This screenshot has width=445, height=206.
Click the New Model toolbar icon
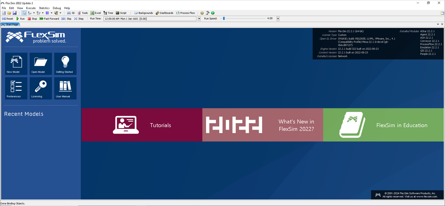click(4, 13)
